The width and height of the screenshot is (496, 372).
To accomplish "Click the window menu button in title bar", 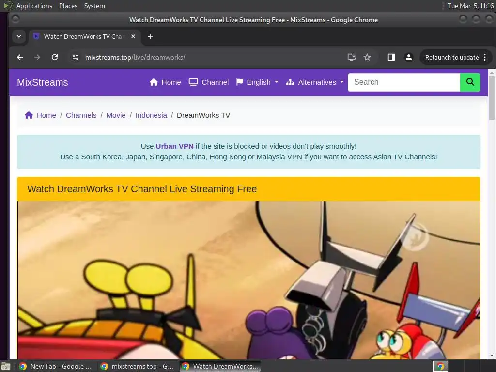I will [15, 19].
